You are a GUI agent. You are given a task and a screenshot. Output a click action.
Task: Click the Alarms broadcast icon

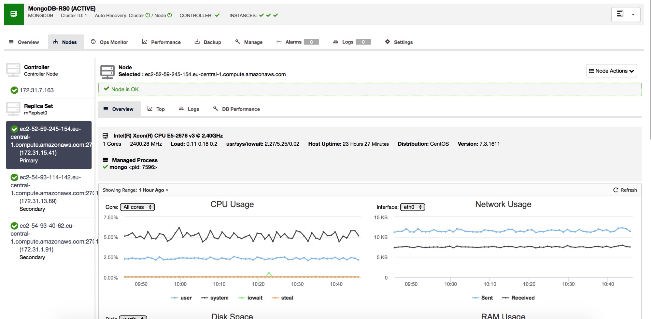coord(279,42)
